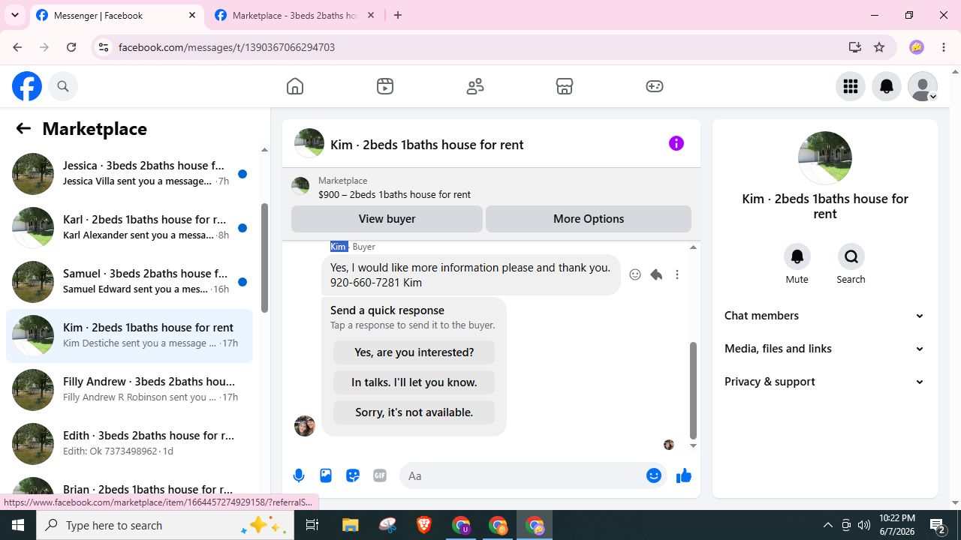The image size is (961, 540).
Task: Attach a photo using the image icon
Action: 326,475
